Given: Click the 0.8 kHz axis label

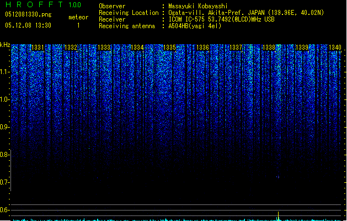Looking at the screenshot, I should pos(4,155).
